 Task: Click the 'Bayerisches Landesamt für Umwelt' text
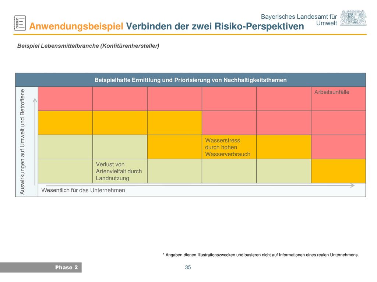(x=299, y=20)
